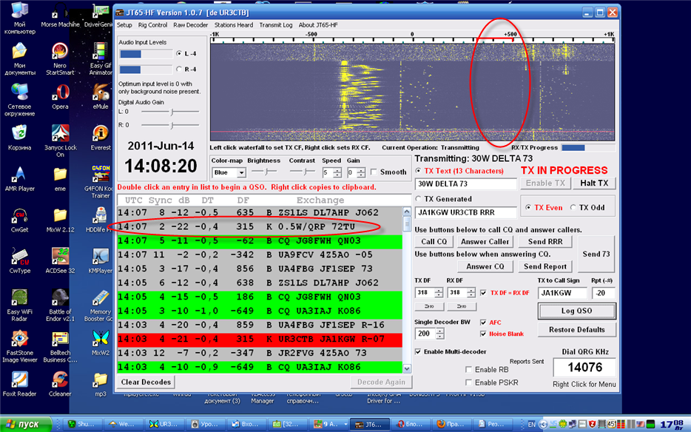
Task: Enable Smooth waterfall checkbox
Action: point(374,172)
